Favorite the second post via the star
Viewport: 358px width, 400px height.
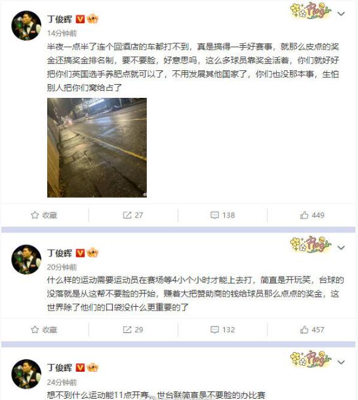click(x=35, y=330)
